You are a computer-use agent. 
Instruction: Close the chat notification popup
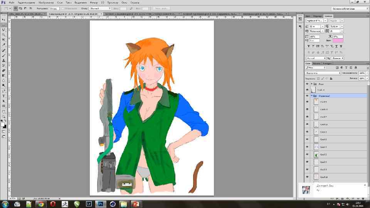pyautogui.click(x=365, y=185)
